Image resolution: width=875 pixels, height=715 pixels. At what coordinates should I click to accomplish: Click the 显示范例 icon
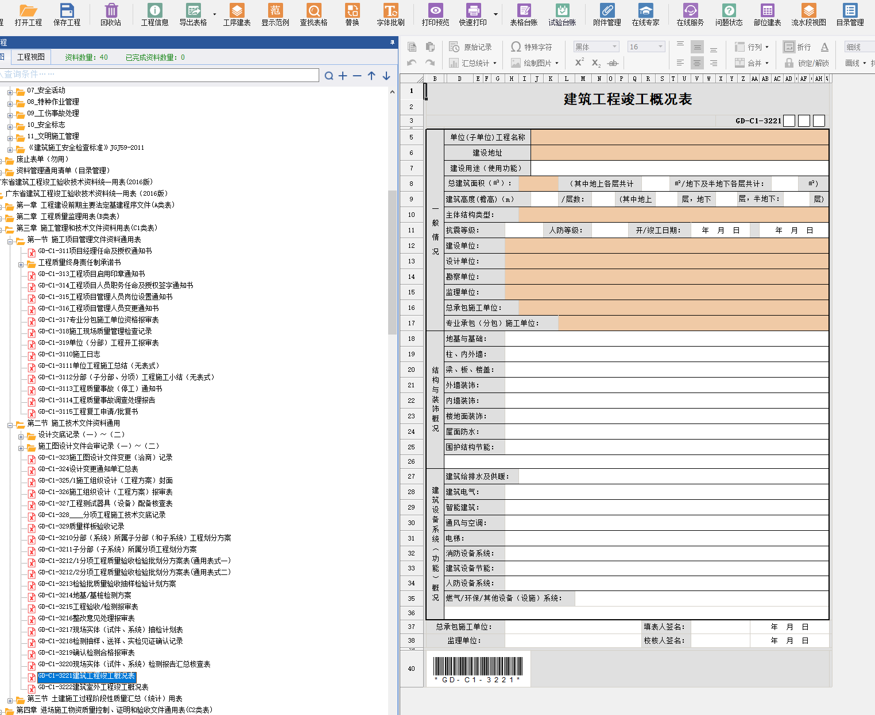click(x=275, y=14)
